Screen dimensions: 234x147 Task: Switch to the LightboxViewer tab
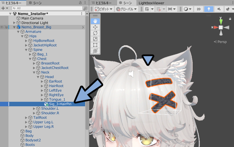click(x=151, y=3)
